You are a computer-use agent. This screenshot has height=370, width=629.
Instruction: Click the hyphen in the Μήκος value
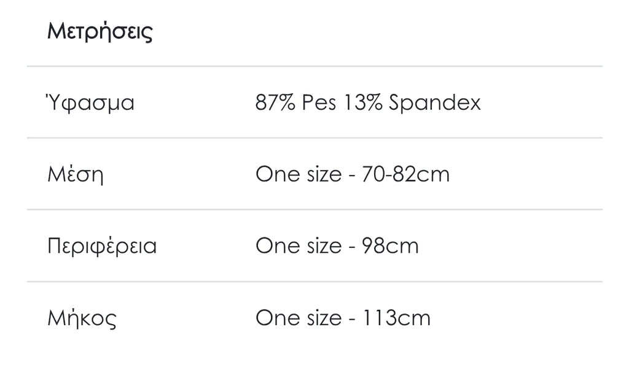(x=352, y=319)
